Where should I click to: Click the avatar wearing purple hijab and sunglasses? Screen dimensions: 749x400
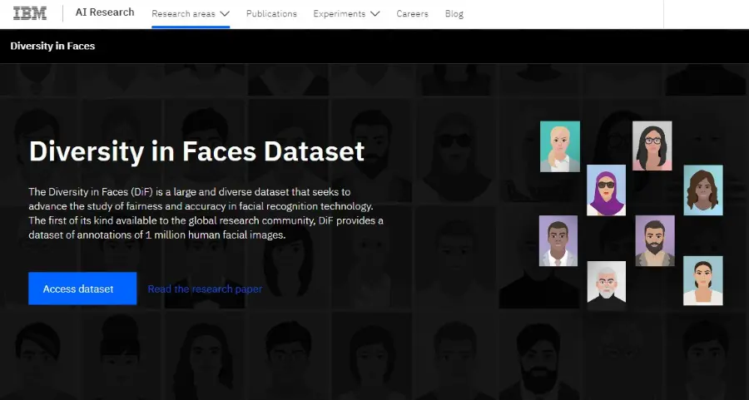(x=606, y=190)
